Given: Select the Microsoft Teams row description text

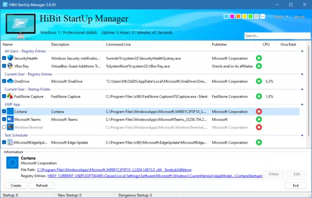Looking at the screenshot, I should click(64, 119).
